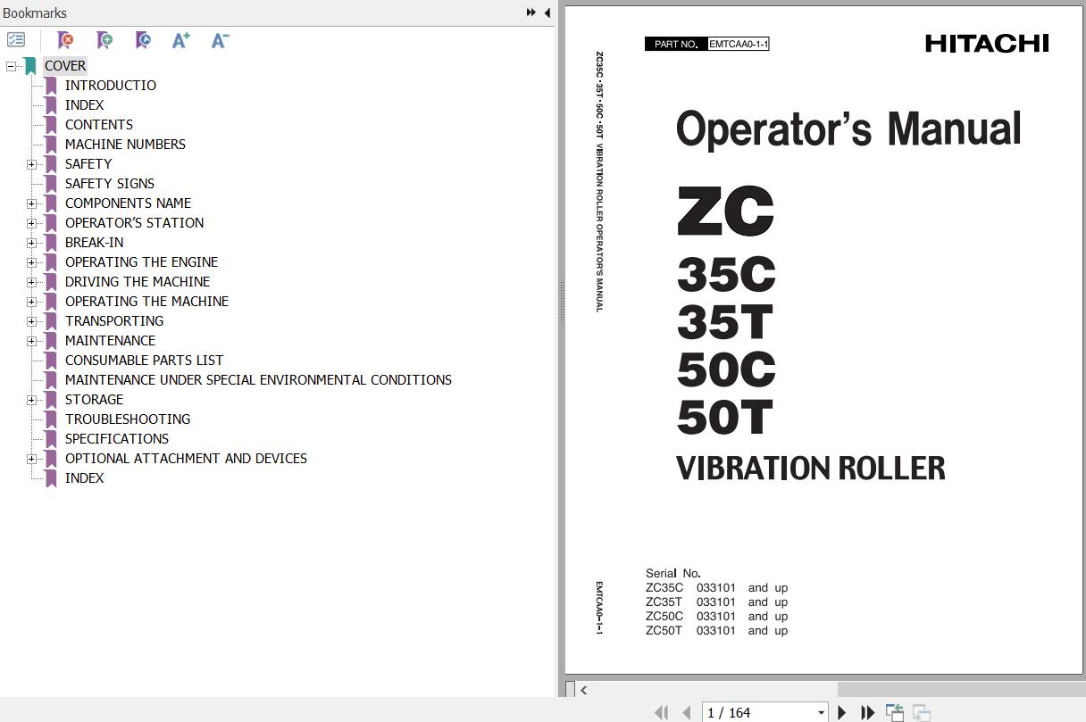The image size is (1086, 722).
Task: Click the add new bookmark icon
Action: click(x=104, y=40)
